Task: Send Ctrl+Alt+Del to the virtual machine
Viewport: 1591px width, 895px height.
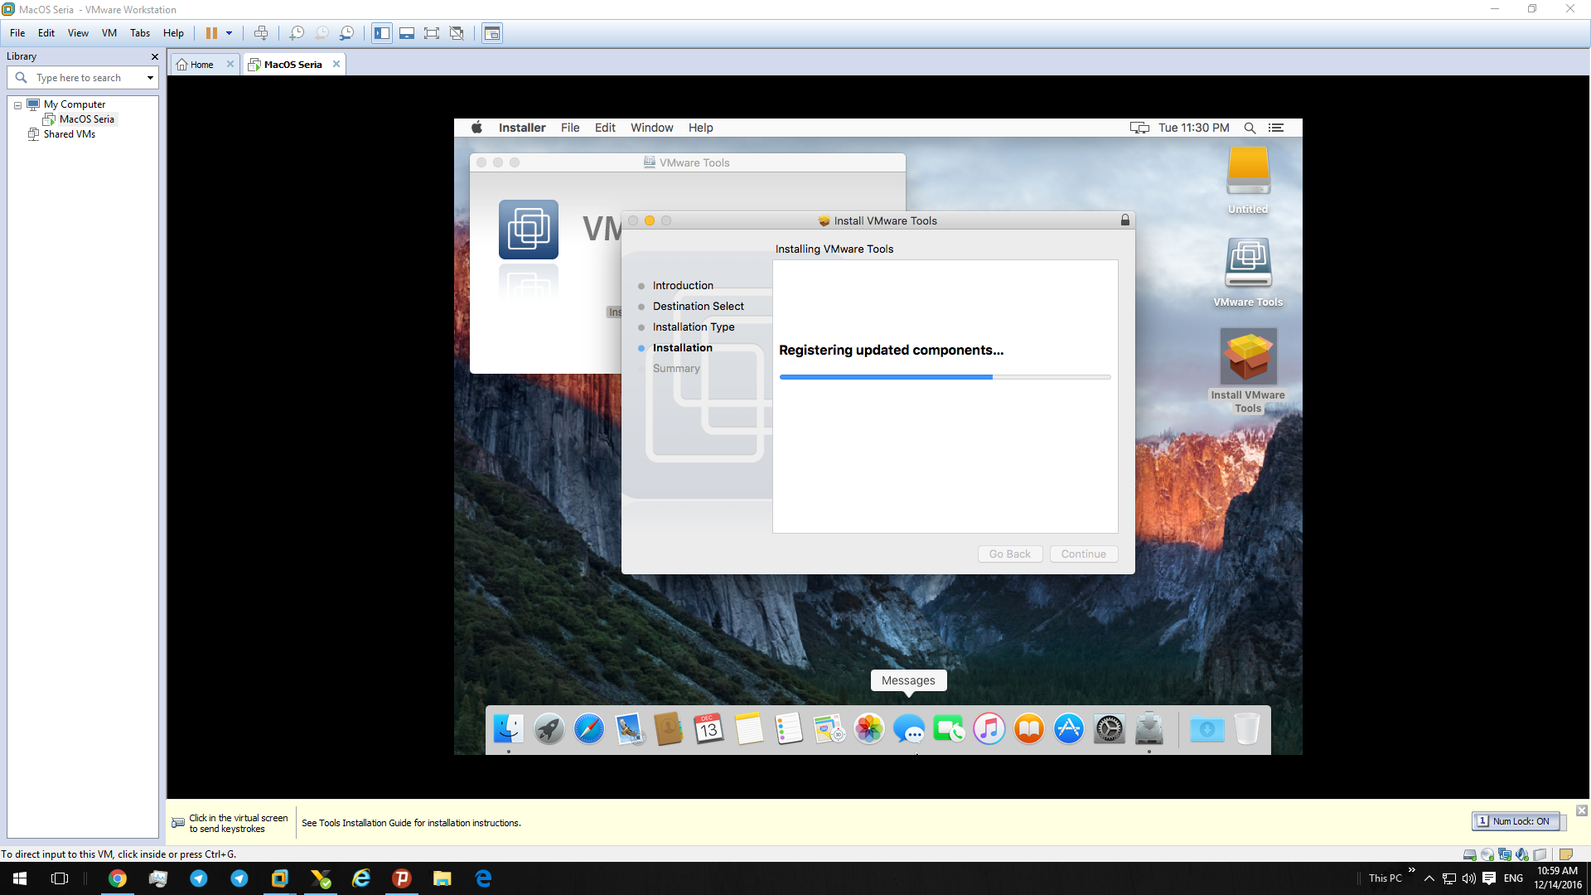Action: tap(261, 33)
